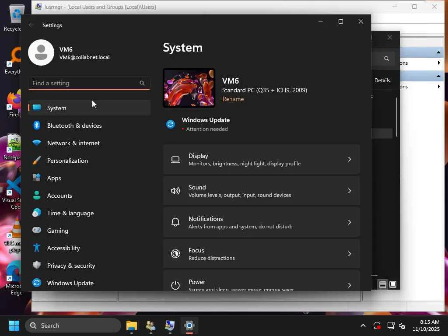Open the computer management taskbar icon
This screenshot has width=448, height=336.
pyautogui.click(x=170, y=325)
